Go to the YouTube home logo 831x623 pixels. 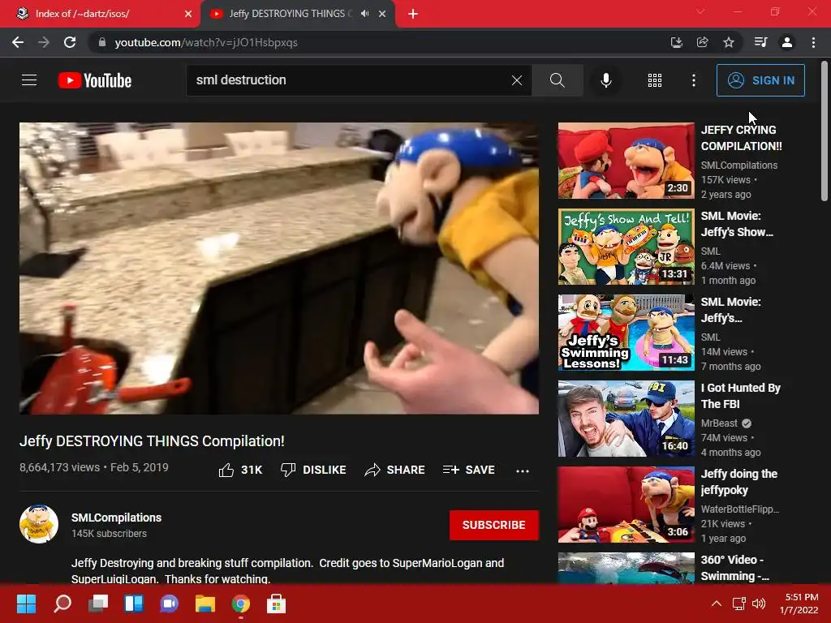(x=95, y=80)
